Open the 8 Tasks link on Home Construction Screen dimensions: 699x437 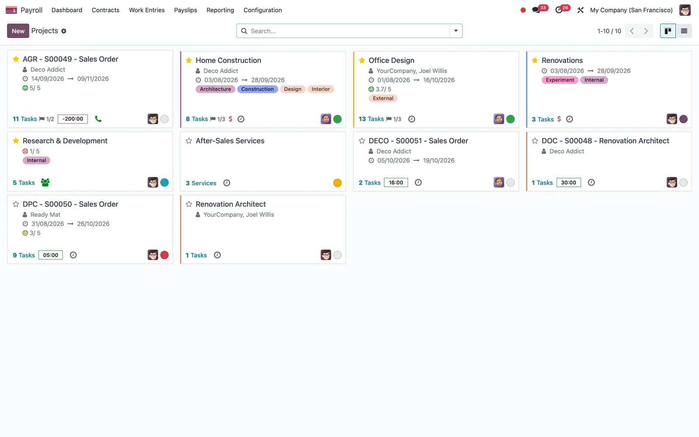pos(197,119)
